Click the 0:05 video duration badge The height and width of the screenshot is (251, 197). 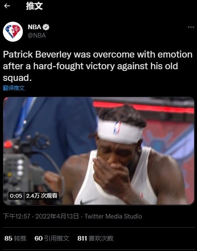pyautogui.click(x=16, y=196)
